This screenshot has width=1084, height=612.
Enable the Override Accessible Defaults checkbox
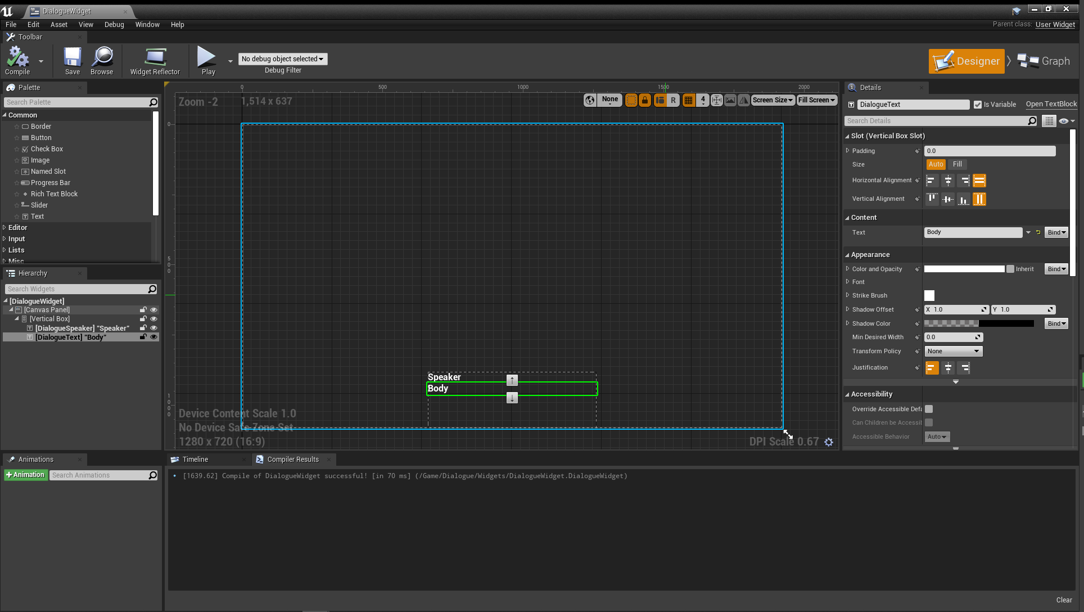929,409
